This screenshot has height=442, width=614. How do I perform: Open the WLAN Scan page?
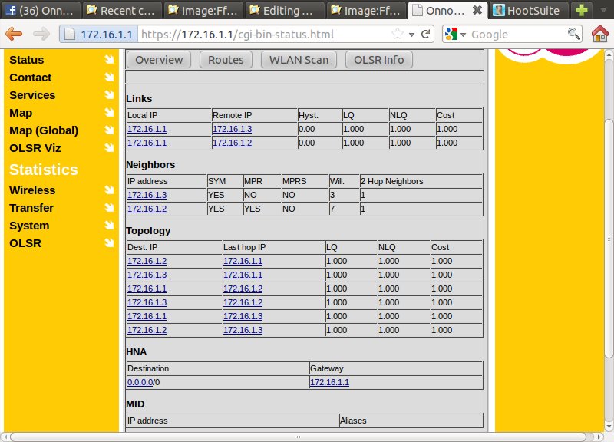click(299, 60)
